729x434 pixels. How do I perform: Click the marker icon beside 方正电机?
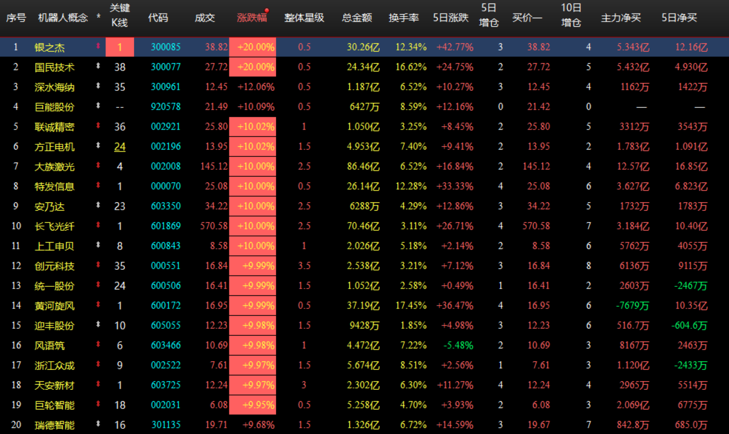click(x=98, y=146)
